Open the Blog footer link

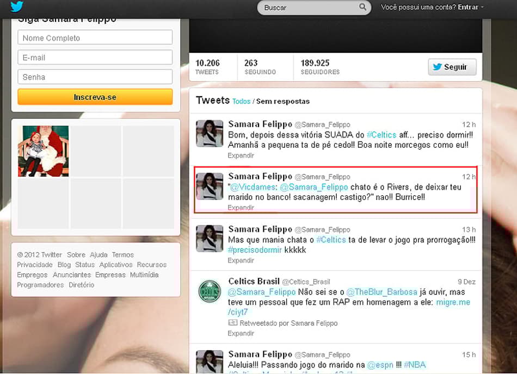(x=64, y=265)
